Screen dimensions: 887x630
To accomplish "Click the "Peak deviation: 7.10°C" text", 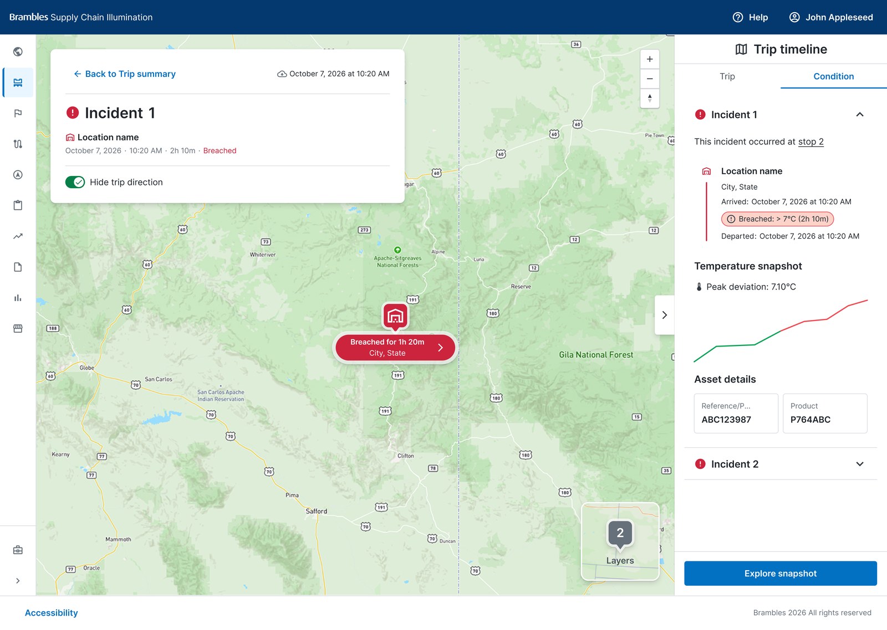I will [751, 287].
